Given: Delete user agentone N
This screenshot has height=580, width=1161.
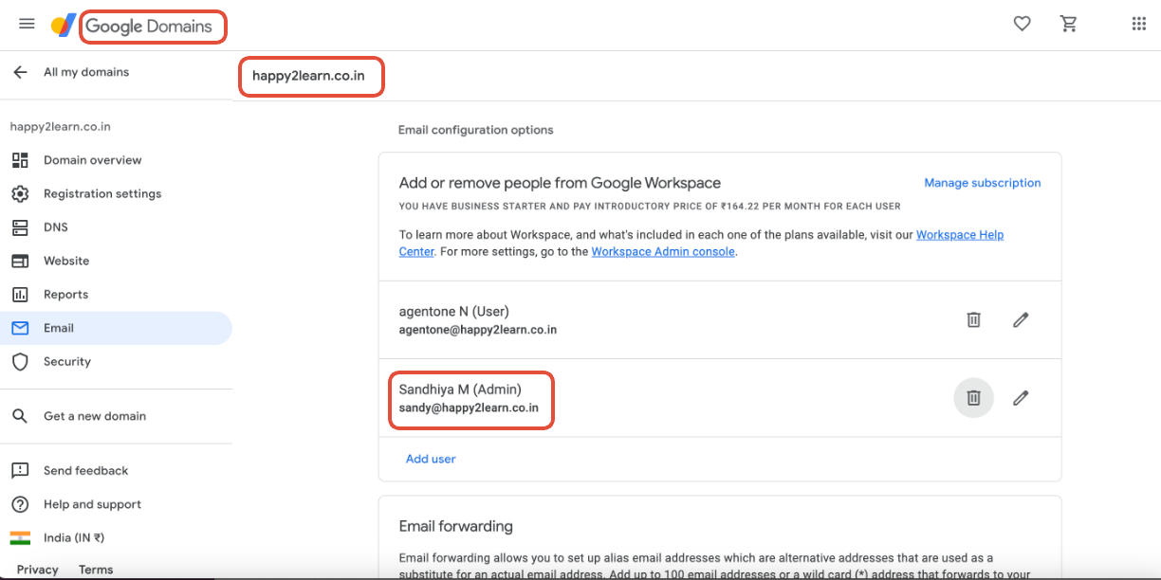Looking at the screenshot, I should 973,319.
